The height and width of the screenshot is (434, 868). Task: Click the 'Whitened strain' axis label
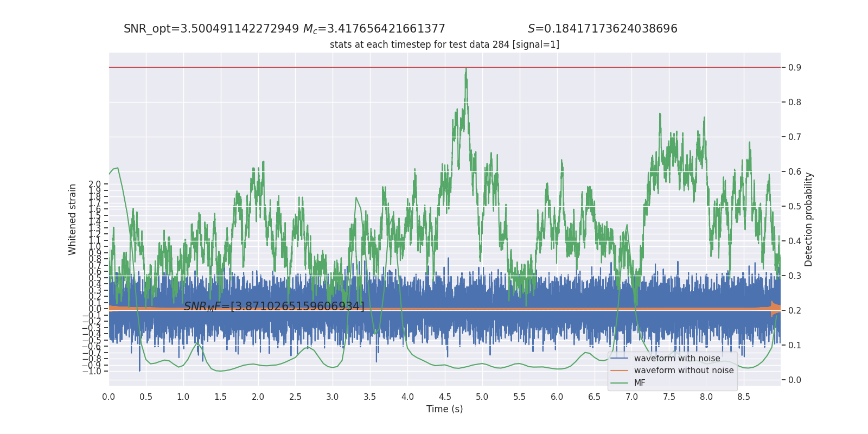pos(73,219)
